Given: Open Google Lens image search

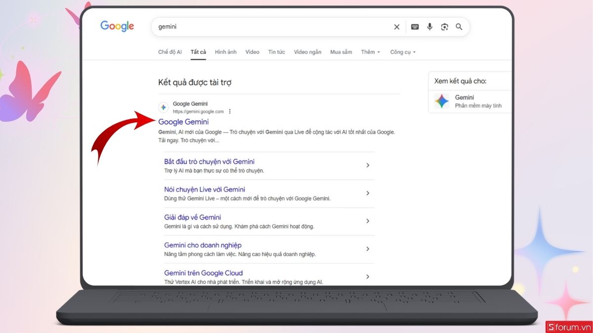Looking at the screenshot, I should tap(445, 27).
